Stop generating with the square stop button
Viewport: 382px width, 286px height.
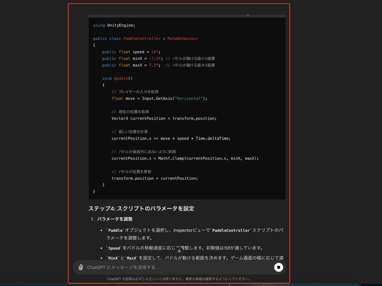(x=278, y=267)
